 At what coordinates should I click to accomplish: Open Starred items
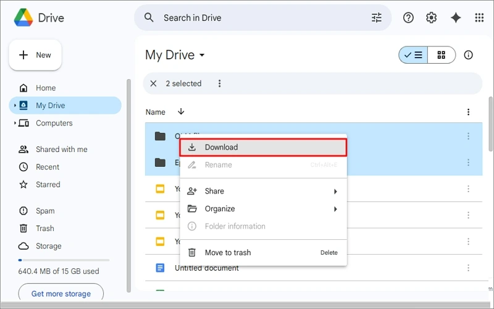(65, 184)
